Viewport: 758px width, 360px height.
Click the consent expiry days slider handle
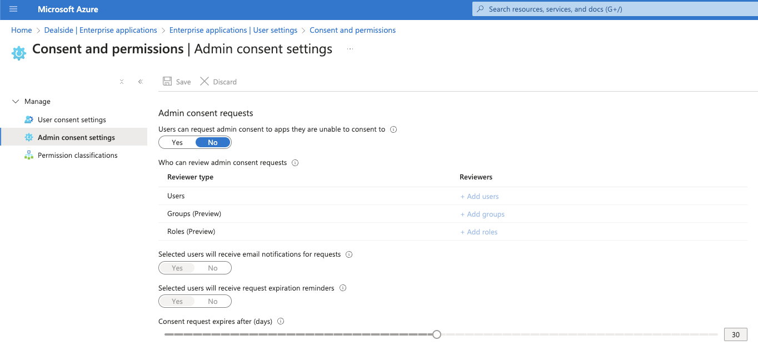click(437, 334)
